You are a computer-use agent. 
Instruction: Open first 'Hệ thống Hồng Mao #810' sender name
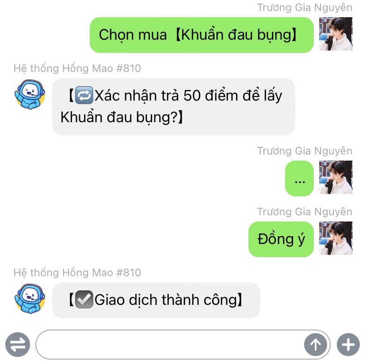click(x=77, y=68)
